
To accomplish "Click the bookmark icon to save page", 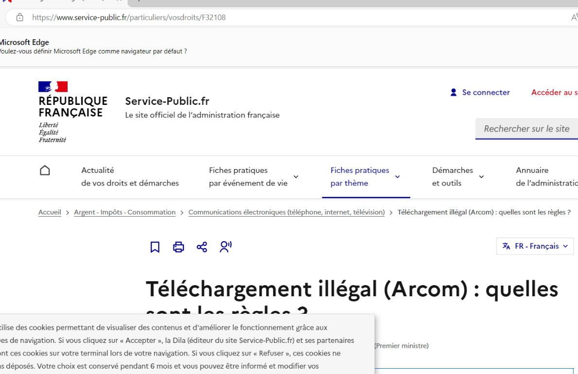I will pyautogui.click(x=155, y=247).
